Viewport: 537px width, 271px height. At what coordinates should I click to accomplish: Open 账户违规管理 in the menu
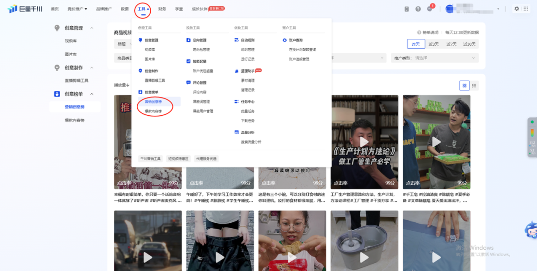pyautogui.click(x=299, y=59)
